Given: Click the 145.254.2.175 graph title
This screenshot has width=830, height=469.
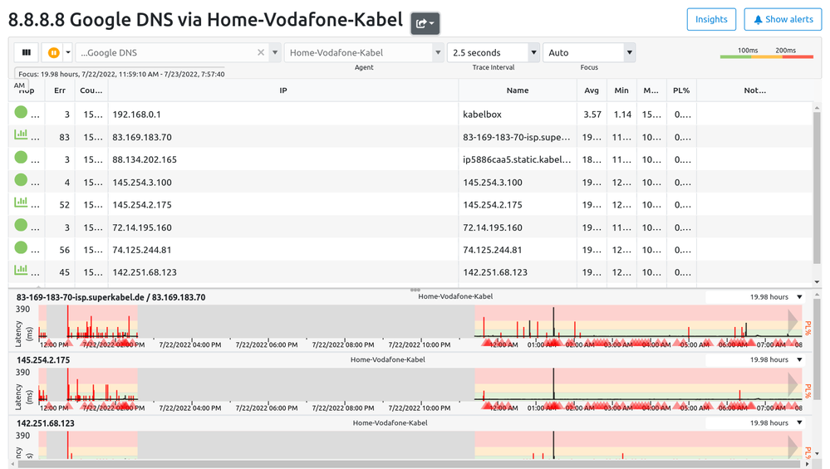Looking at the screenshot, I should pos(43,360).
